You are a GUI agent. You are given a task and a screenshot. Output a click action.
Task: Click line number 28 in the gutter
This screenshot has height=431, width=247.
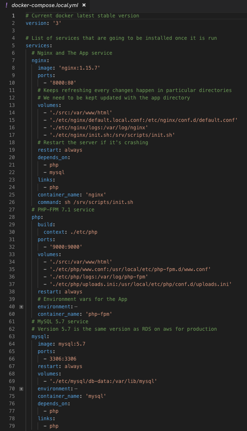point(12,217)
